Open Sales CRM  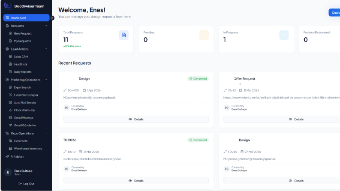point(21,57)
